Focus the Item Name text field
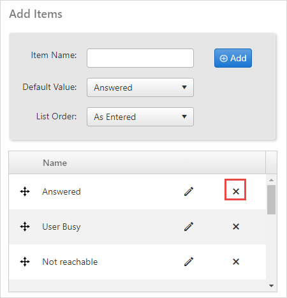The image size is (287, 298). tap(140, 58)
